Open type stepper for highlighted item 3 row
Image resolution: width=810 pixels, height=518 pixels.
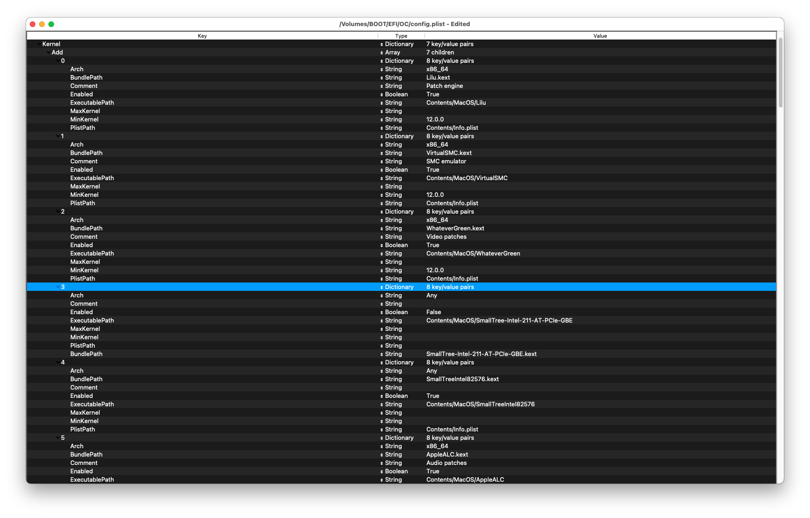(382, 287)
